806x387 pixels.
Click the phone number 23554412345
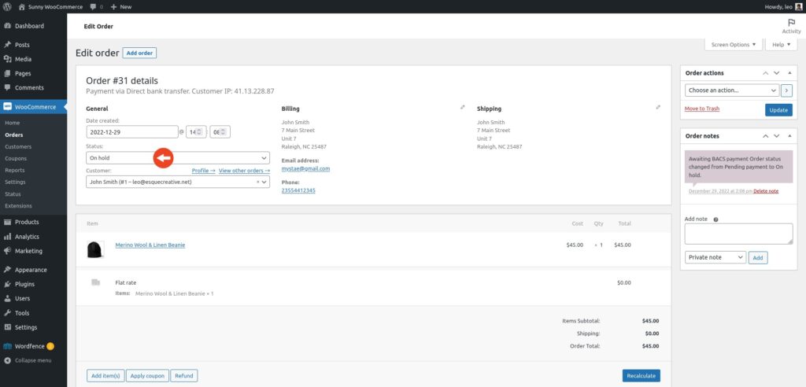coord(298,190)
